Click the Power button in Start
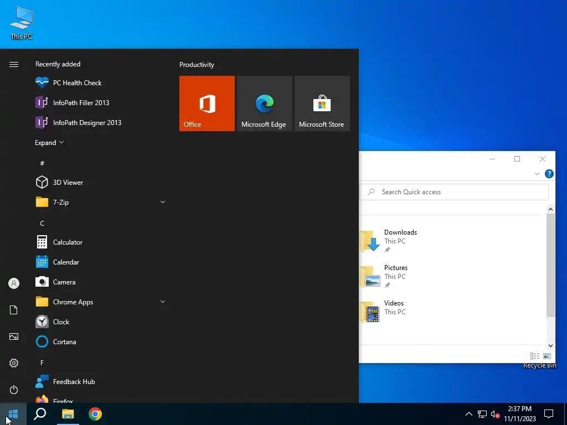Viewport: 567px width, 425px height. click(x=14, y=390)
